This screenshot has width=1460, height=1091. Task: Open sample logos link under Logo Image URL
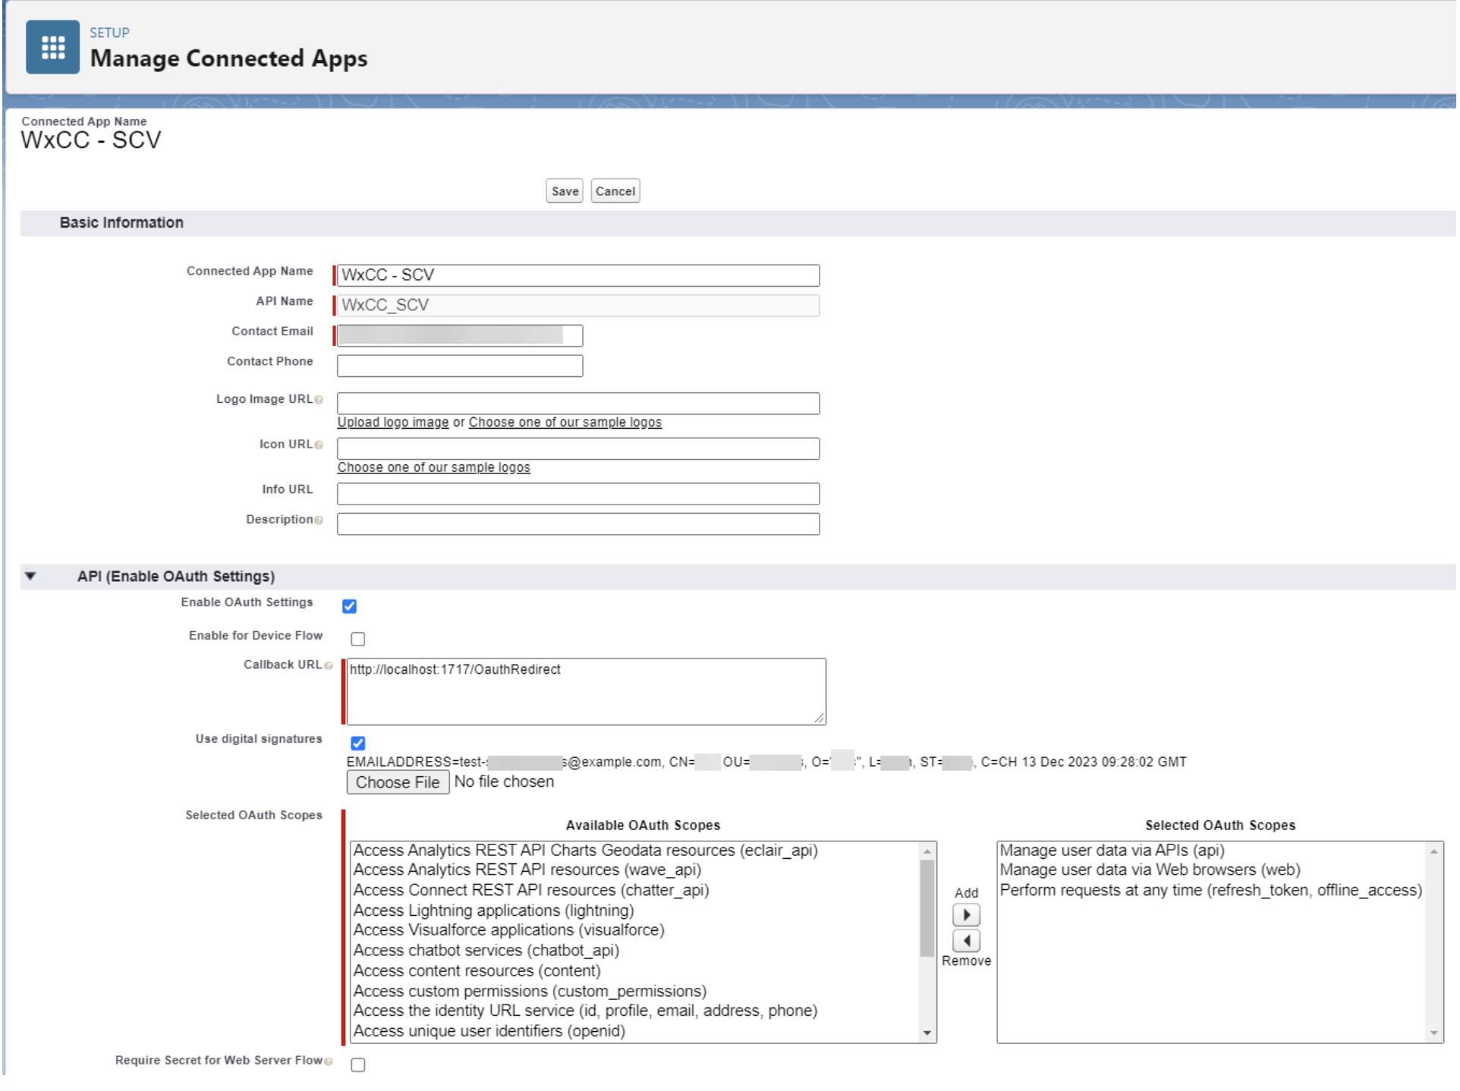(x=566, y=423)
